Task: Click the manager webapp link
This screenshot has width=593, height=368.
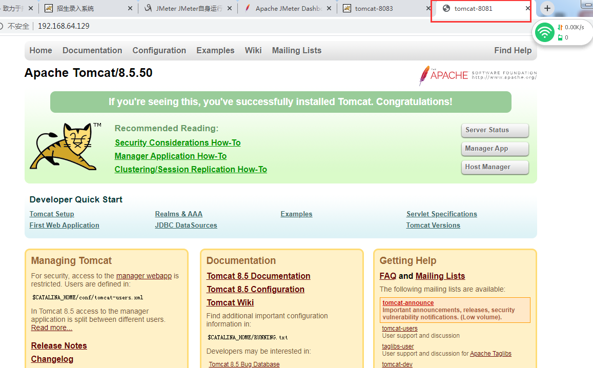Action: [144, 276]
